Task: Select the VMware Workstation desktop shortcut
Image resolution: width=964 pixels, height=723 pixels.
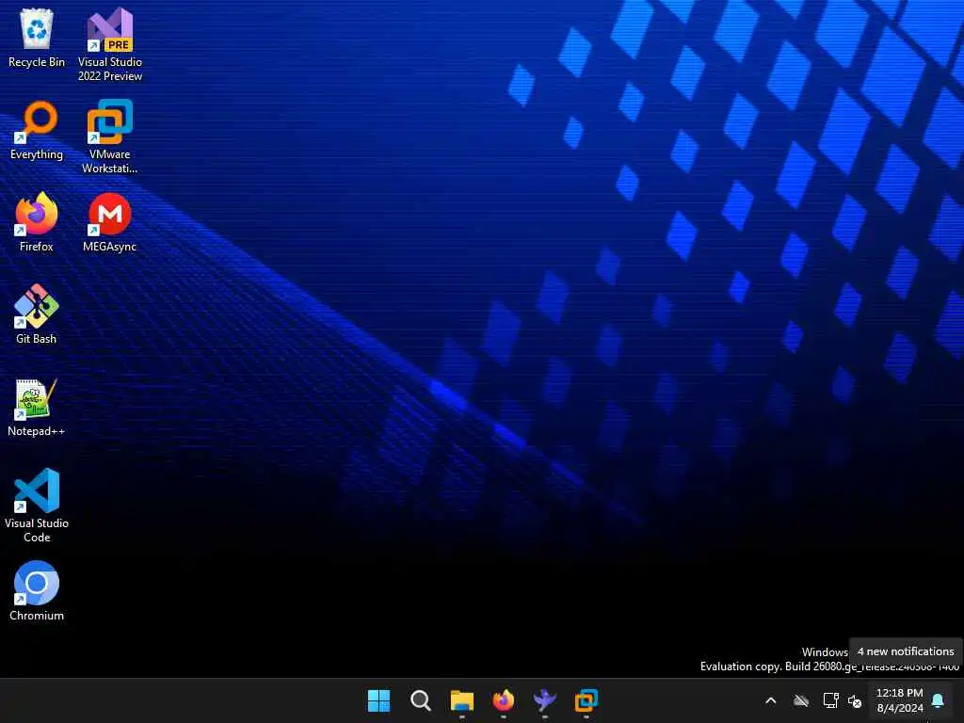Action: [x=110, y=137]
